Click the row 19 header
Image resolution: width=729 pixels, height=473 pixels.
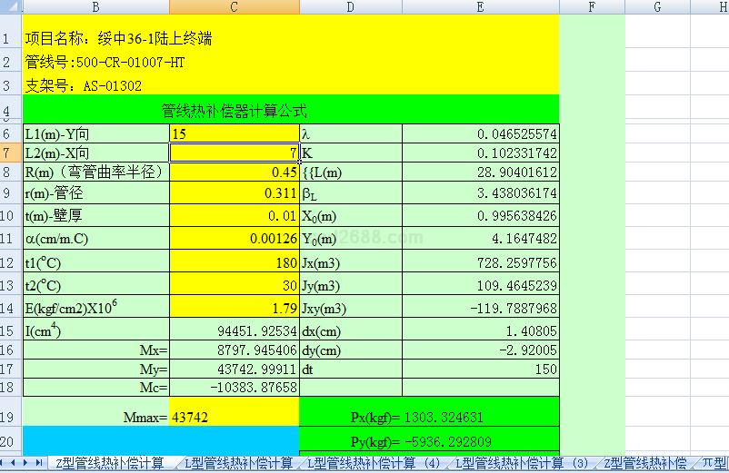tap(10, 417)
